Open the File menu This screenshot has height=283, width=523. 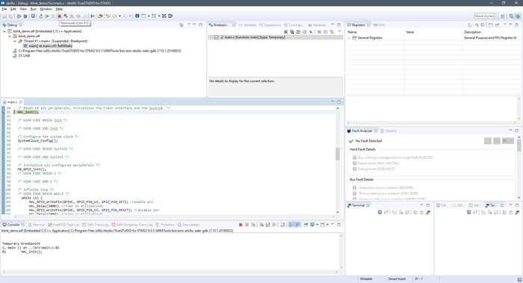[4, 9]
